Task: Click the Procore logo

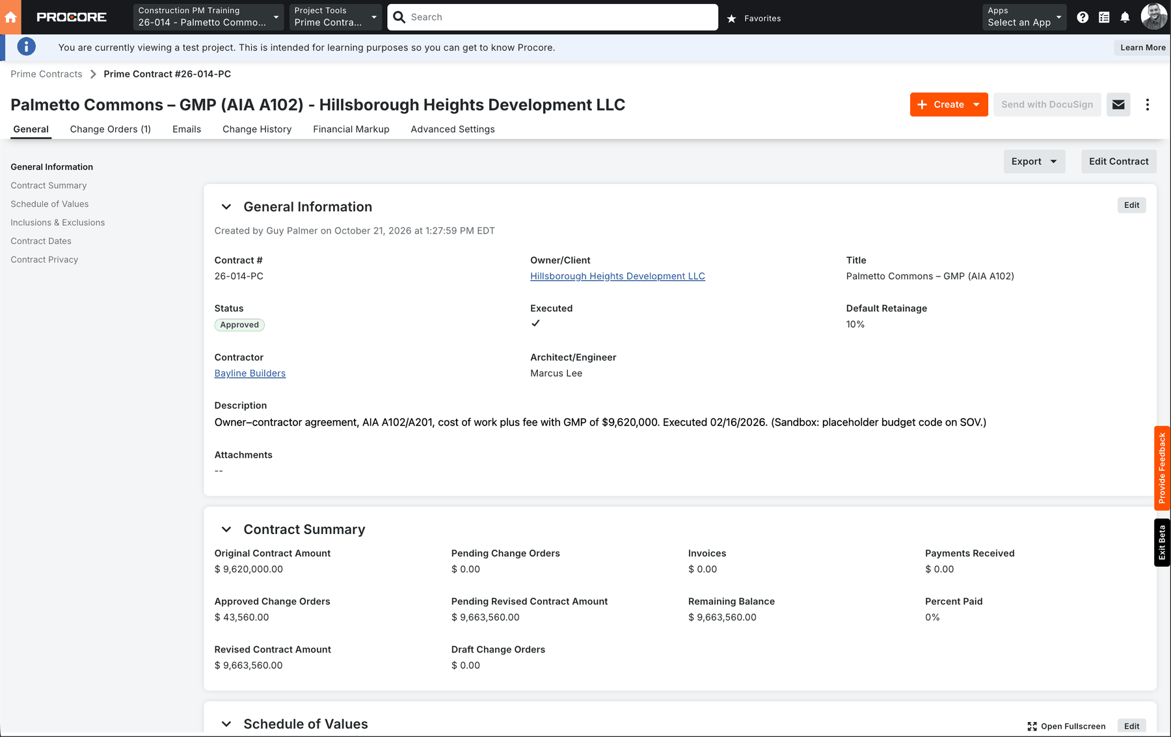Action: (x=72, y=17)
